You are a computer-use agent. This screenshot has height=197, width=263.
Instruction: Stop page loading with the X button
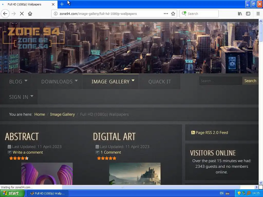tap(22, 14)
